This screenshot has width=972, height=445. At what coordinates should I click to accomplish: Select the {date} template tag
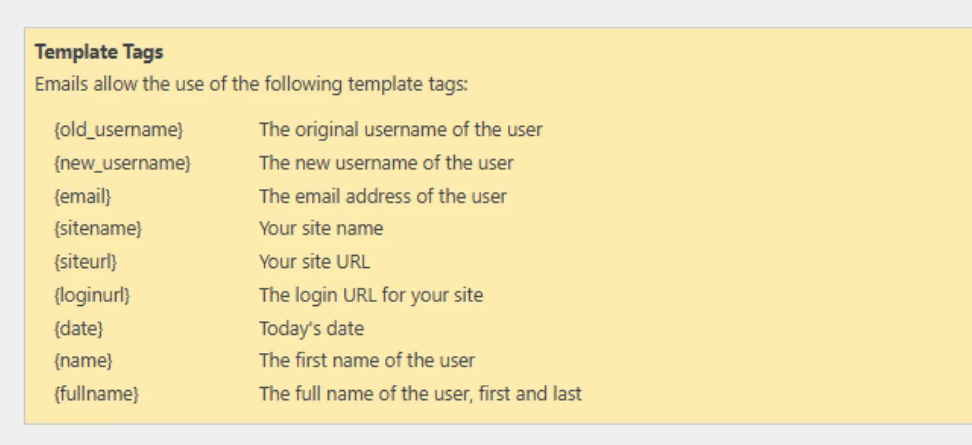pyautogui.click(x=78, y=329)
